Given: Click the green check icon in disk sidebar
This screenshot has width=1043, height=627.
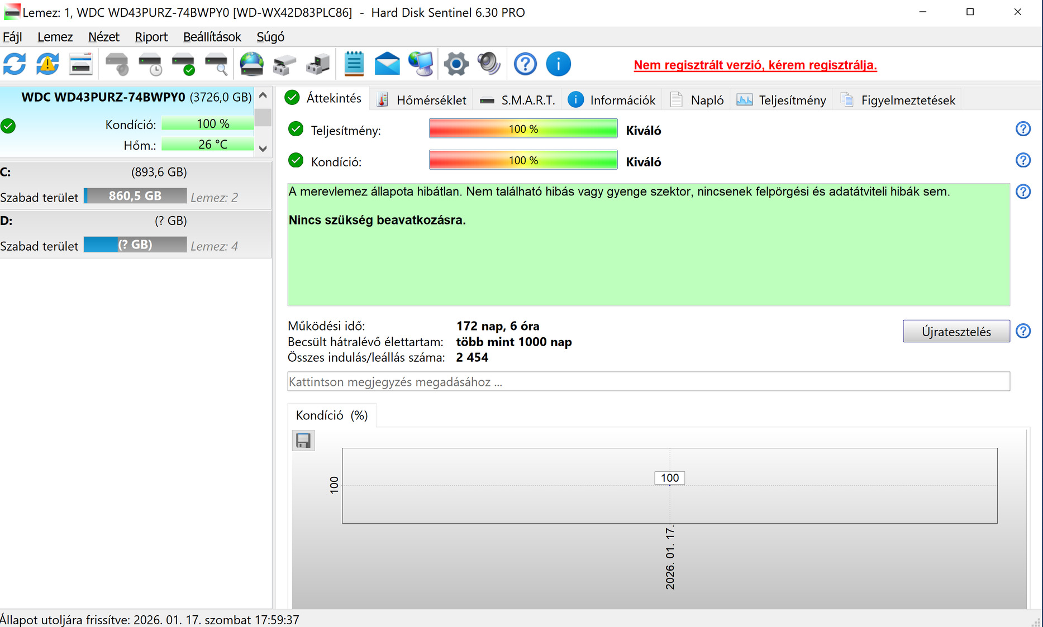Looking at the screenshot, I should click(x=8, y=126).
